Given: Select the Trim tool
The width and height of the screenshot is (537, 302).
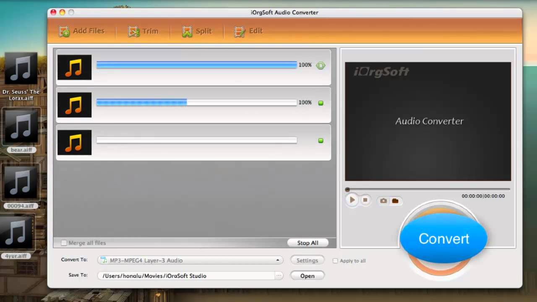Looking at the screenshot, I should (x=143, y=31).
